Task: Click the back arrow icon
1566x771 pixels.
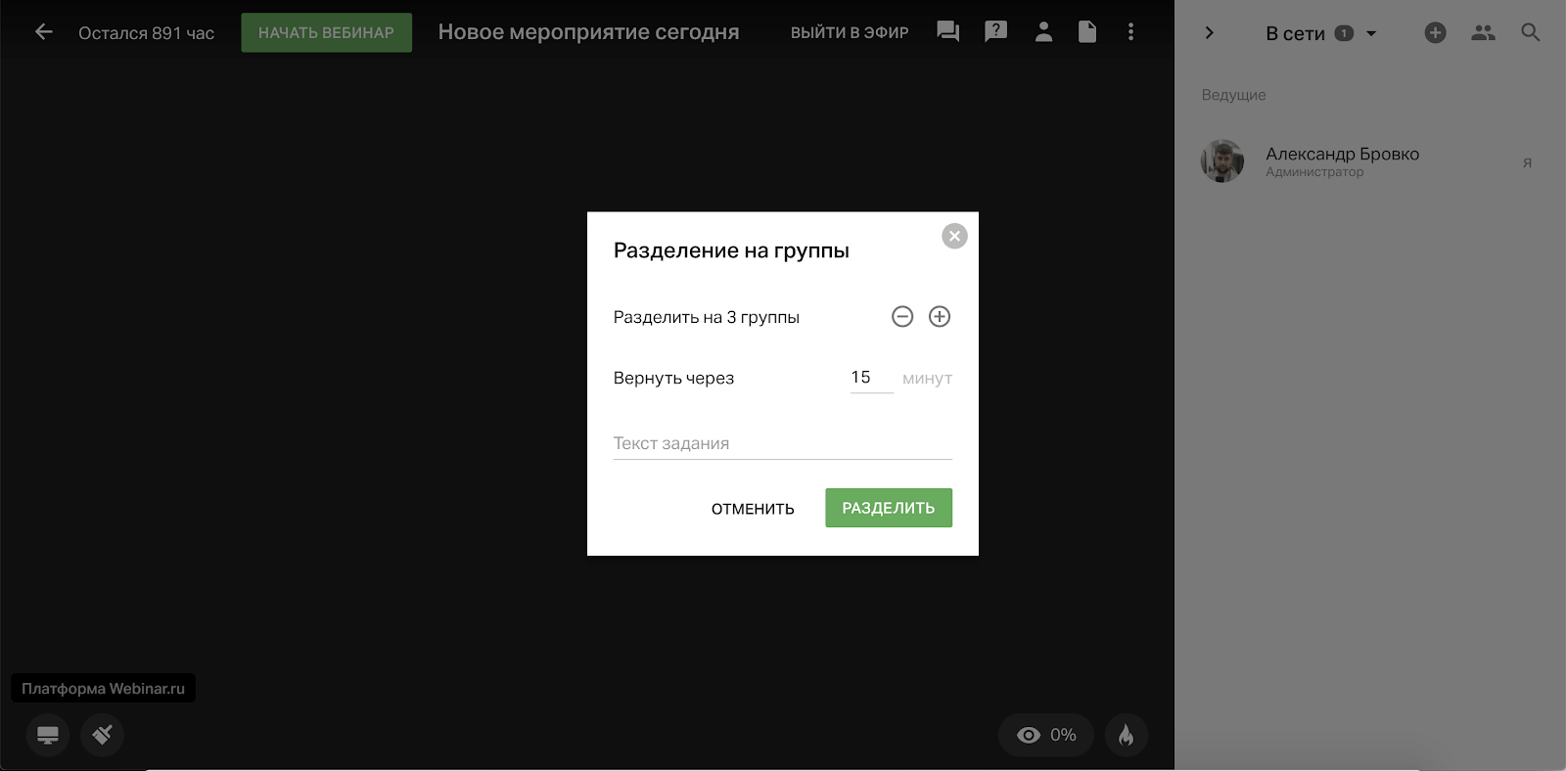Action: pyautogui.click(x=44, y=32)
